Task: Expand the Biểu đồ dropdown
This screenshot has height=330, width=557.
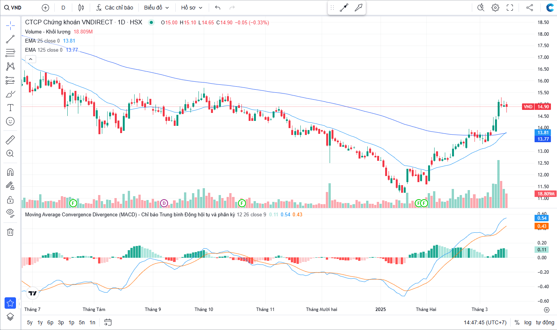Action: click(156, 8)
